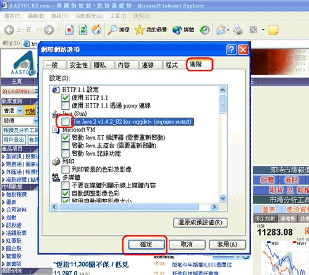Check 列印背景的色彩及影像 option
309x275 pixels.
(66, 170)
